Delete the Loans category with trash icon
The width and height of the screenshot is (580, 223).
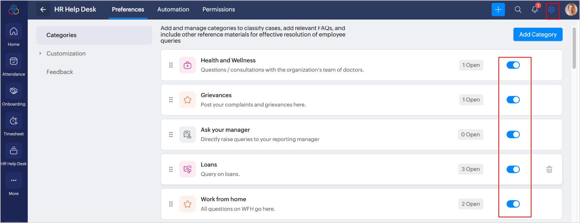click(549, 169)
